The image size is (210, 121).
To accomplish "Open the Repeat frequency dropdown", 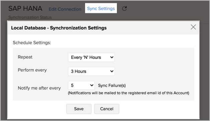I will coord(91,57).
